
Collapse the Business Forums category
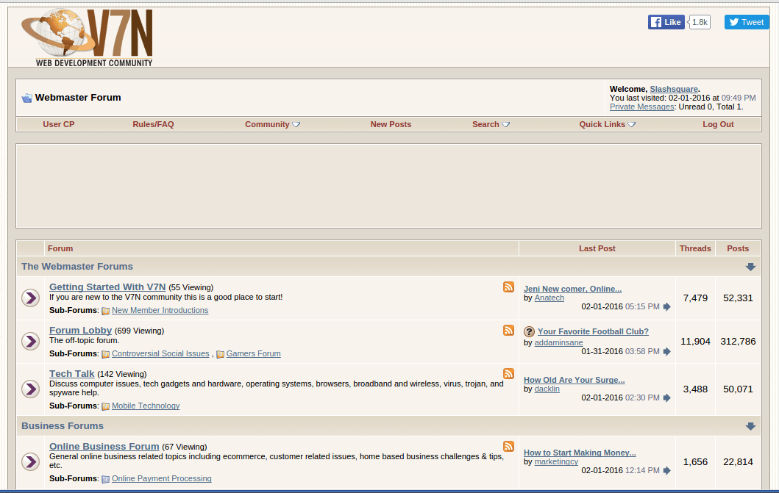pos(750,426)
